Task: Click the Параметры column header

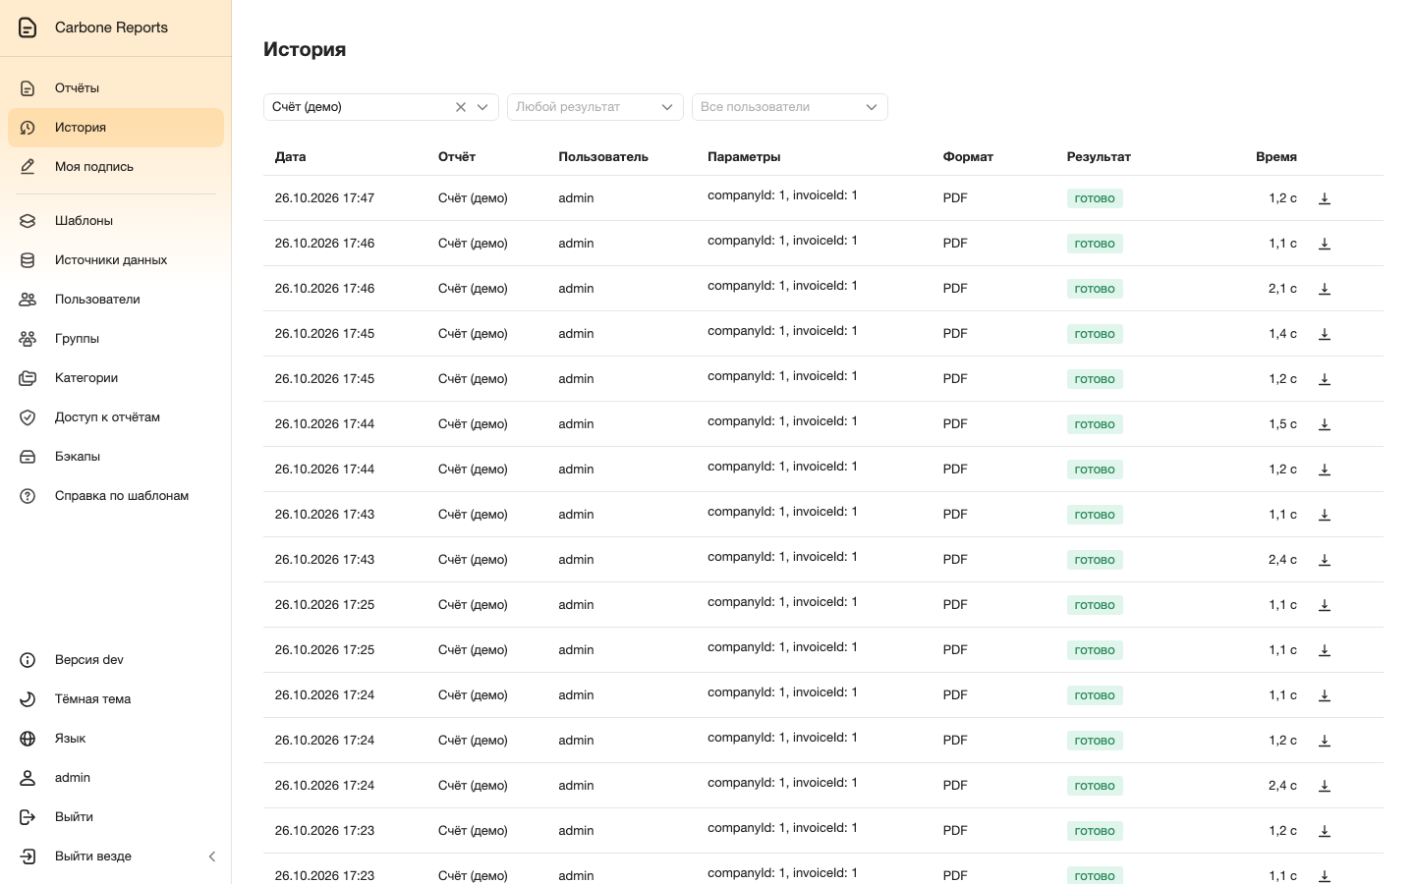Action: click(x=744, y=157)
